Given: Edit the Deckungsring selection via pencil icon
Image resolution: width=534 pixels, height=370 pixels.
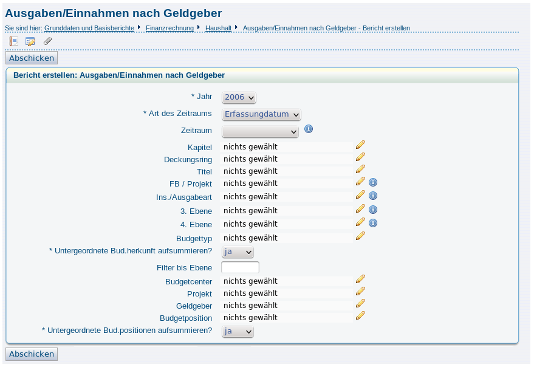Looking at the screenshot, I should coord(360,157).
